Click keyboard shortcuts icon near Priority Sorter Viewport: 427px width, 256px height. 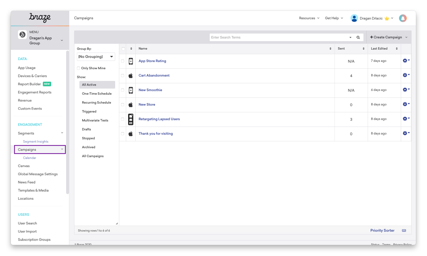(404, 231)
